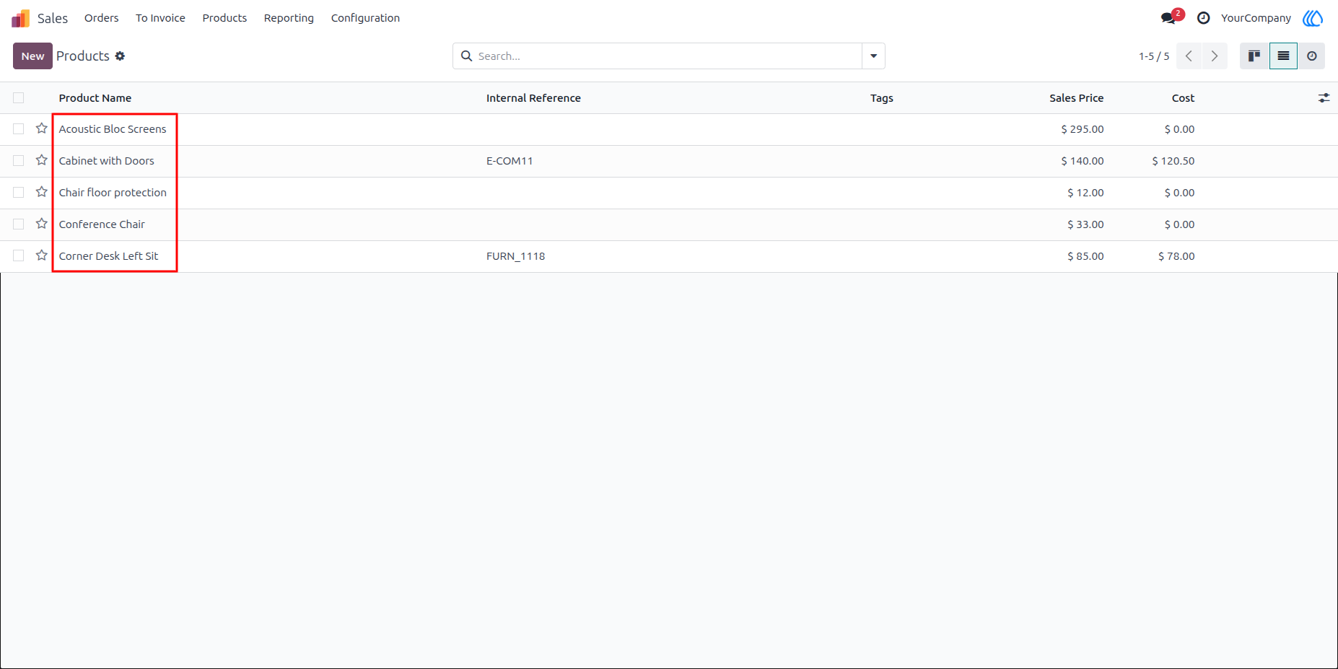
Task: Sort by Sales Price column
Action: [1076, 98]
